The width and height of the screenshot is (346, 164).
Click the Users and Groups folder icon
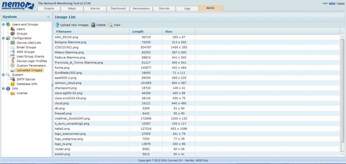pos(8,24)
